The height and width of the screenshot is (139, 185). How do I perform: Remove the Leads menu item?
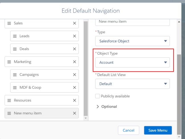click(x=75, y=36)
